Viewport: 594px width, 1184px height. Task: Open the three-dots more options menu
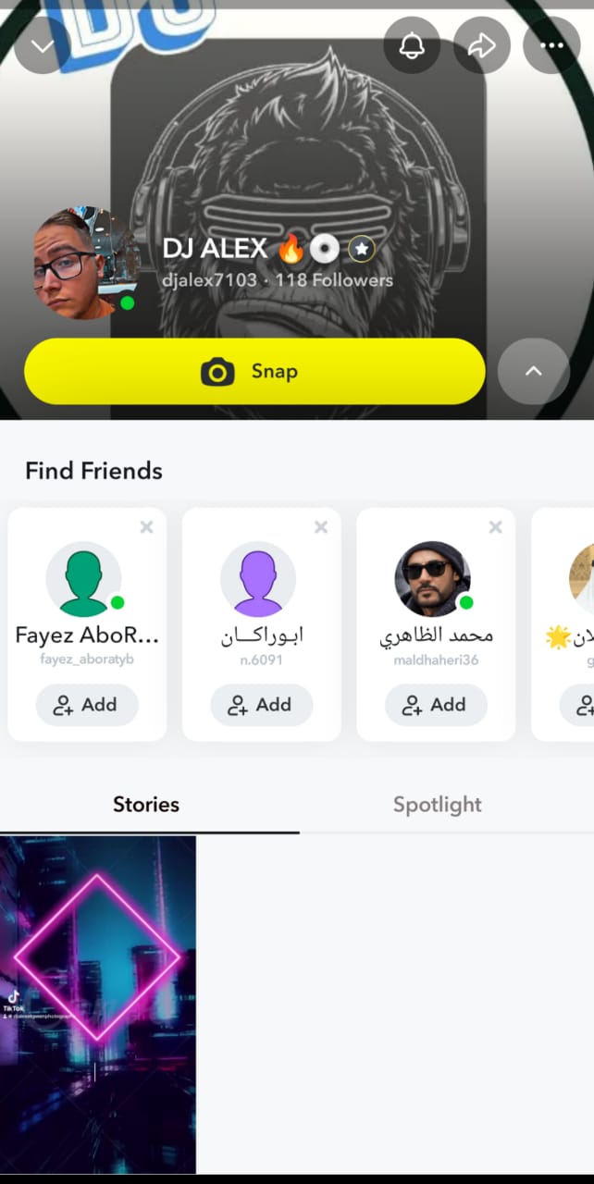pos(551,44)
